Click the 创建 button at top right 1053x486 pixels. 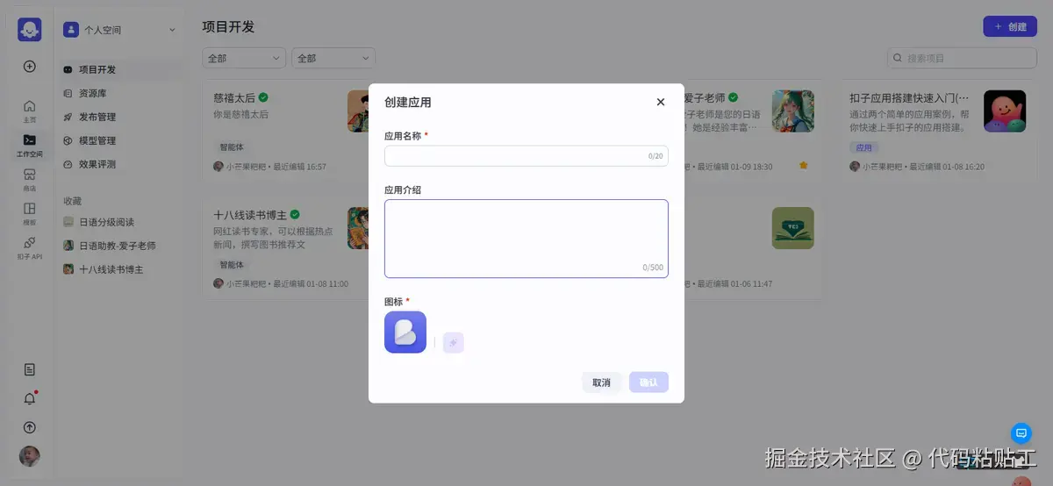(1009, 26)
